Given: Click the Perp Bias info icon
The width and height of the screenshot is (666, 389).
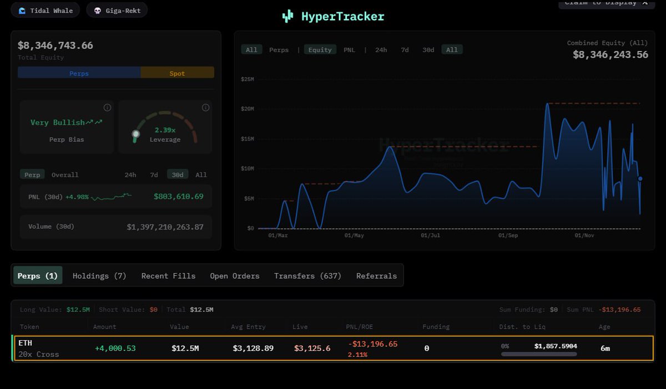Looking at the screenshot, I should click(x=108, y=108).
